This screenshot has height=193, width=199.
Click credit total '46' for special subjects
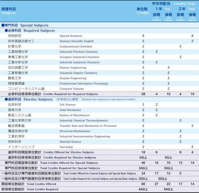(x=143, y=163)
